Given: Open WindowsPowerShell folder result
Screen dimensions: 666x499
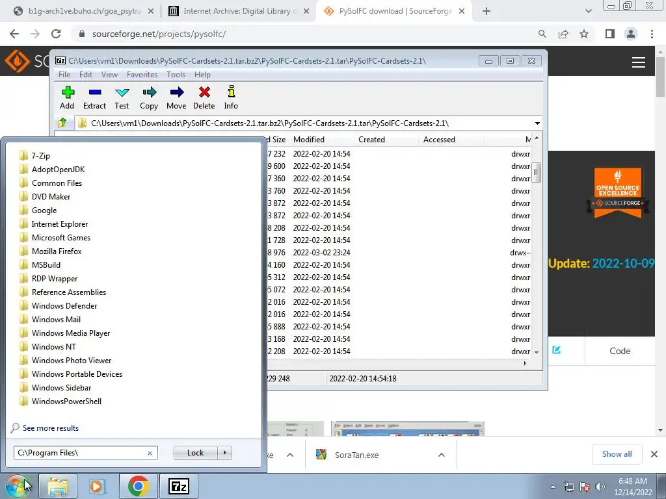Looking at the screenshot, I should pos(60,402).
